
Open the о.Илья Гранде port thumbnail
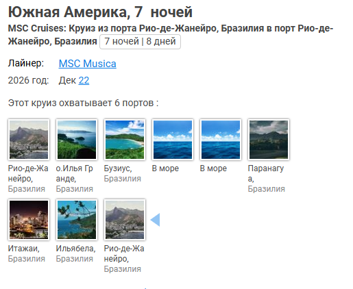coord(77,140)
